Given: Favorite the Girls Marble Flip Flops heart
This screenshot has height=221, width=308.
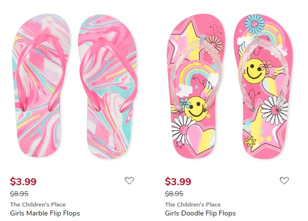Looking at the screenshot, I should 129,180.
